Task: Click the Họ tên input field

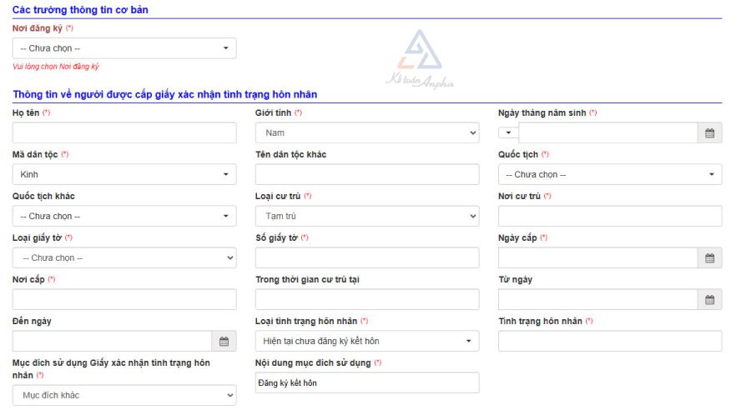Action: point(124,133)
